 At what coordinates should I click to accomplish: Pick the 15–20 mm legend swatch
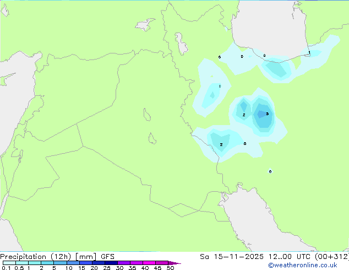(x=86, y=263)
